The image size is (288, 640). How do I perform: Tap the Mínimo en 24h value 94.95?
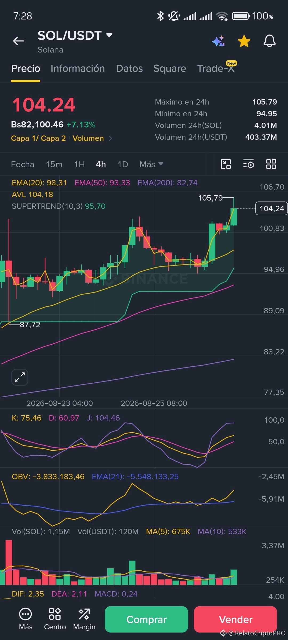(267, 114)
